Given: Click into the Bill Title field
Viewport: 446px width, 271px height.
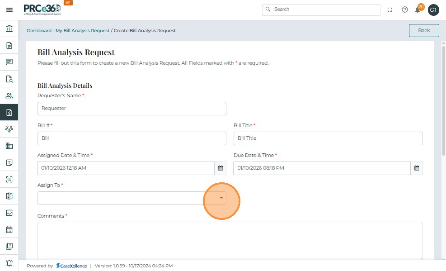Looking at the screenshot, I should coord(328,138).
